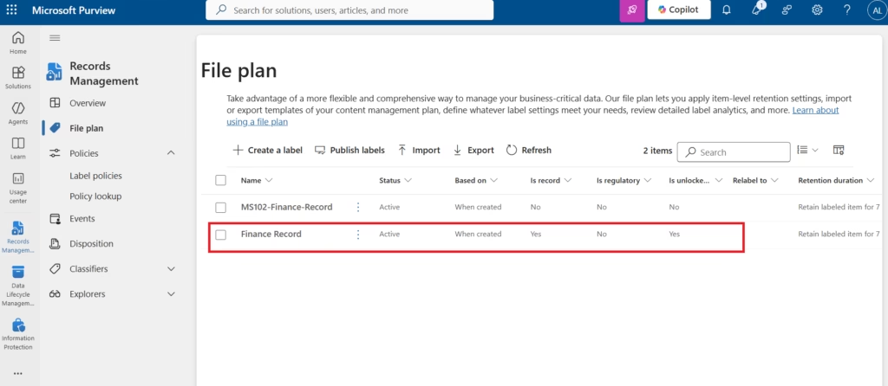Image resolution: width=888 pixels, height=386 pixels.
Task: Click the Import button
Action: click(419, 151)
